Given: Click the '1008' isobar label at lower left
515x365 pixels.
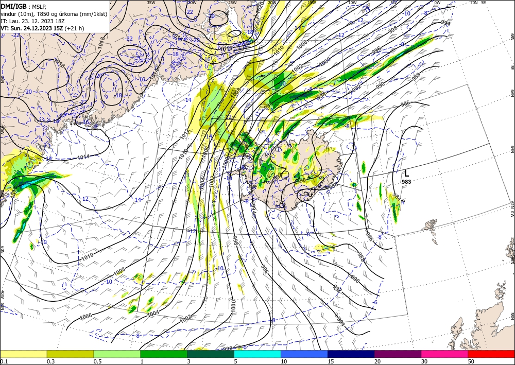Looking at the screenshot, I should click(x=119, y=272).
